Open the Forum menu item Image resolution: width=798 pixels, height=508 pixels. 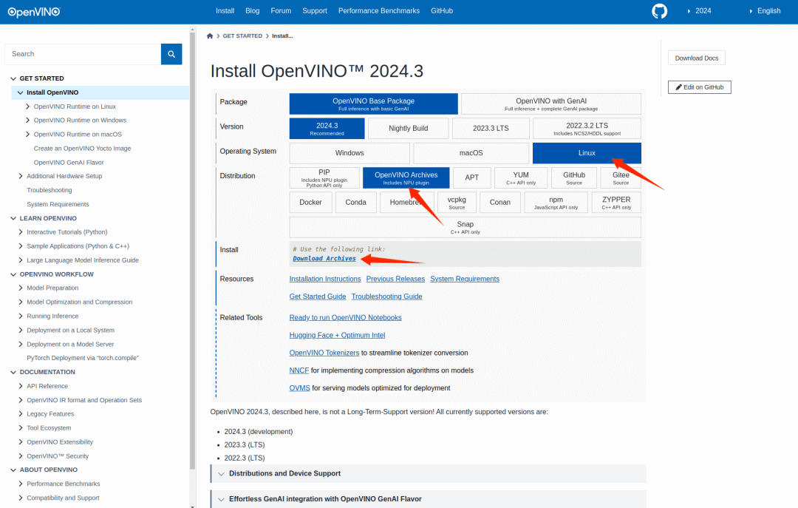pos(281,10)
